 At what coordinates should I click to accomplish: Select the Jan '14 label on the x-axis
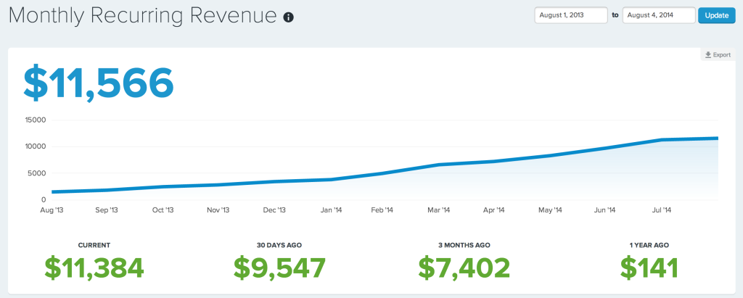point(330,210)
